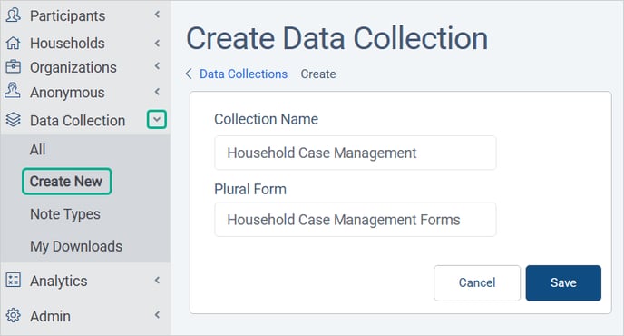Select Create New in the sidebar
Viewport: 624px width, 336px height.
[66, 182]
